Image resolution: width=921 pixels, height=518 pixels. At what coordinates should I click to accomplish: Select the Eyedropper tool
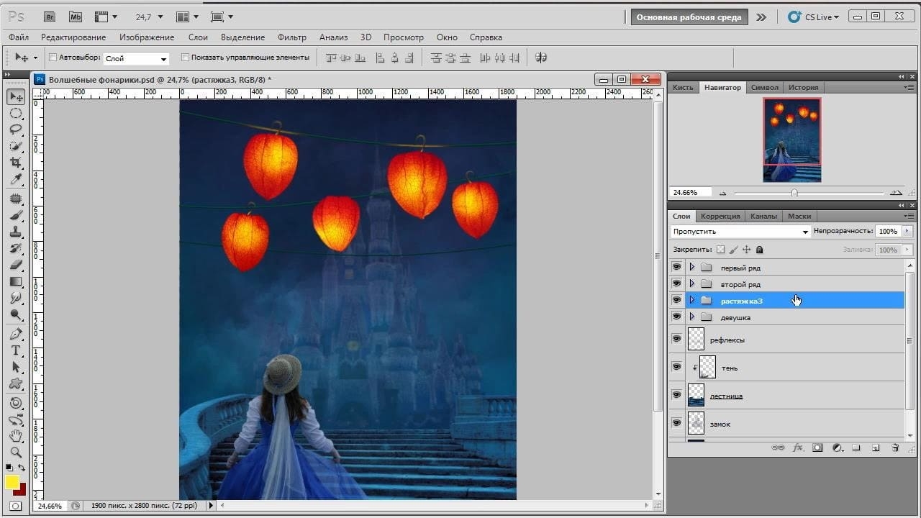coord(16,179)
